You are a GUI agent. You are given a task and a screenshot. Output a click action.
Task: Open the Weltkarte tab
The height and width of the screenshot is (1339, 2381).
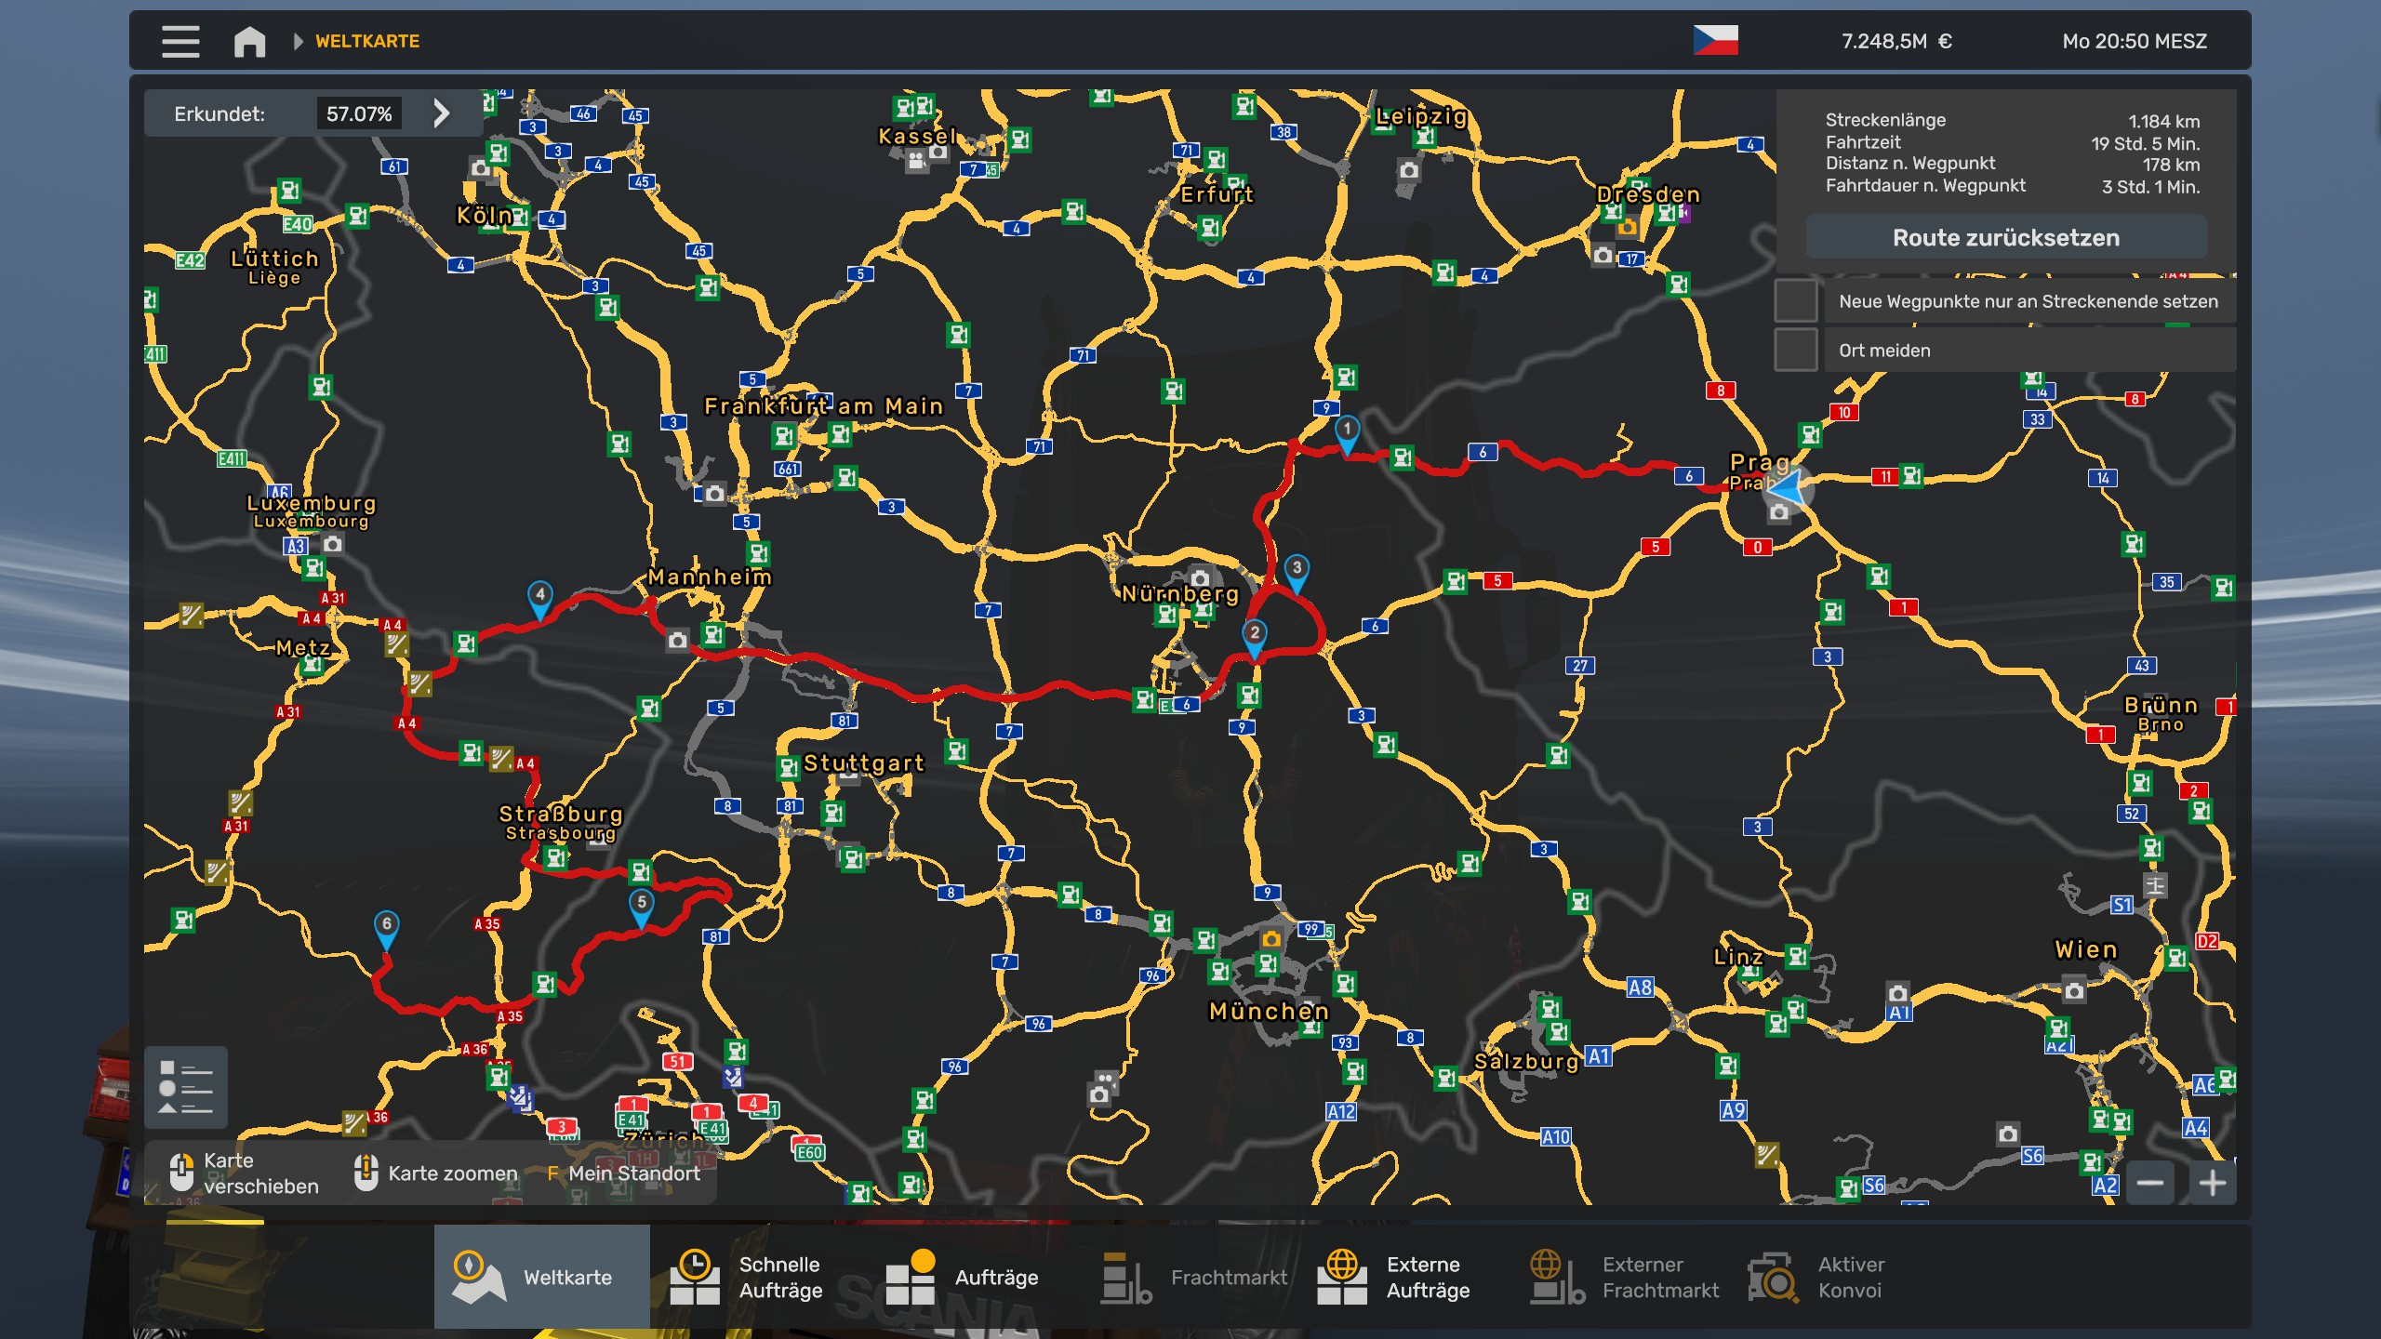(x=542, y=1277)
